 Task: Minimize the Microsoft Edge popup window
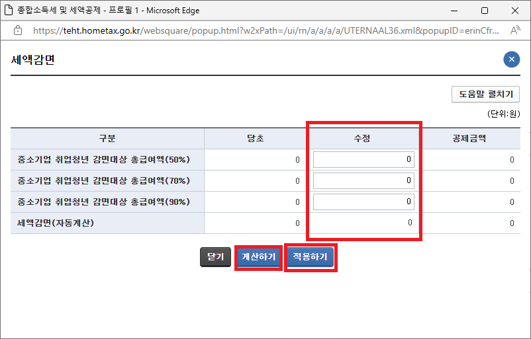[454, 11]
